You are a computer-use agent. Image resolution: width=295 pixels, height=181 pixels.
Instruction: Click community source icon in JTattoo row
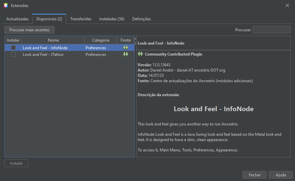[x=126, y=54]
